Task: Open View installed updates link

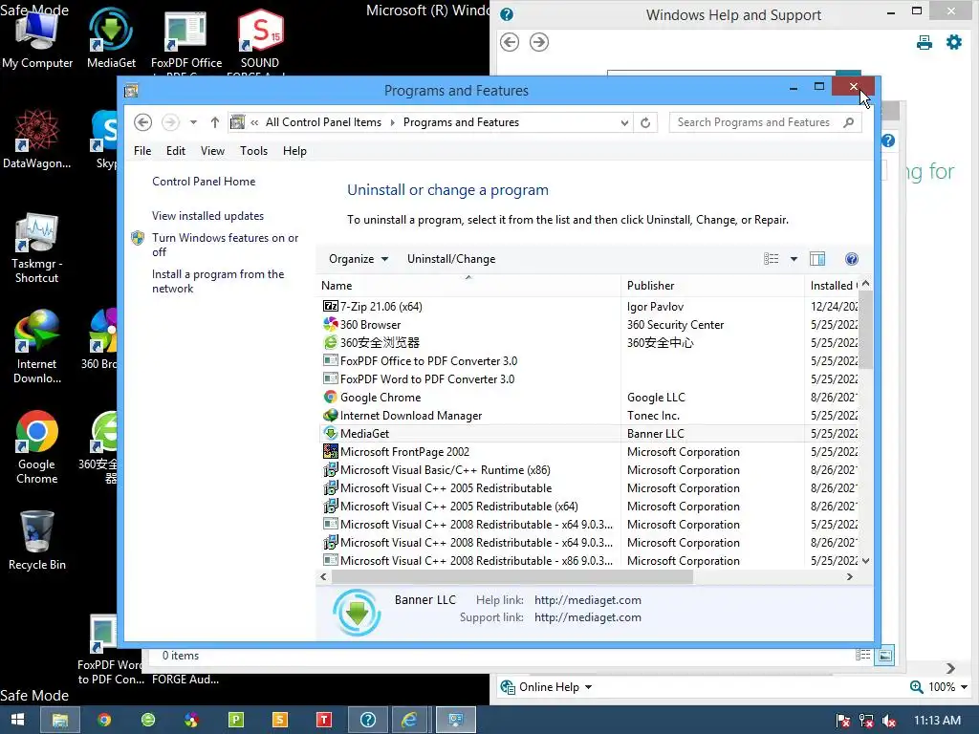Action: 207,216
